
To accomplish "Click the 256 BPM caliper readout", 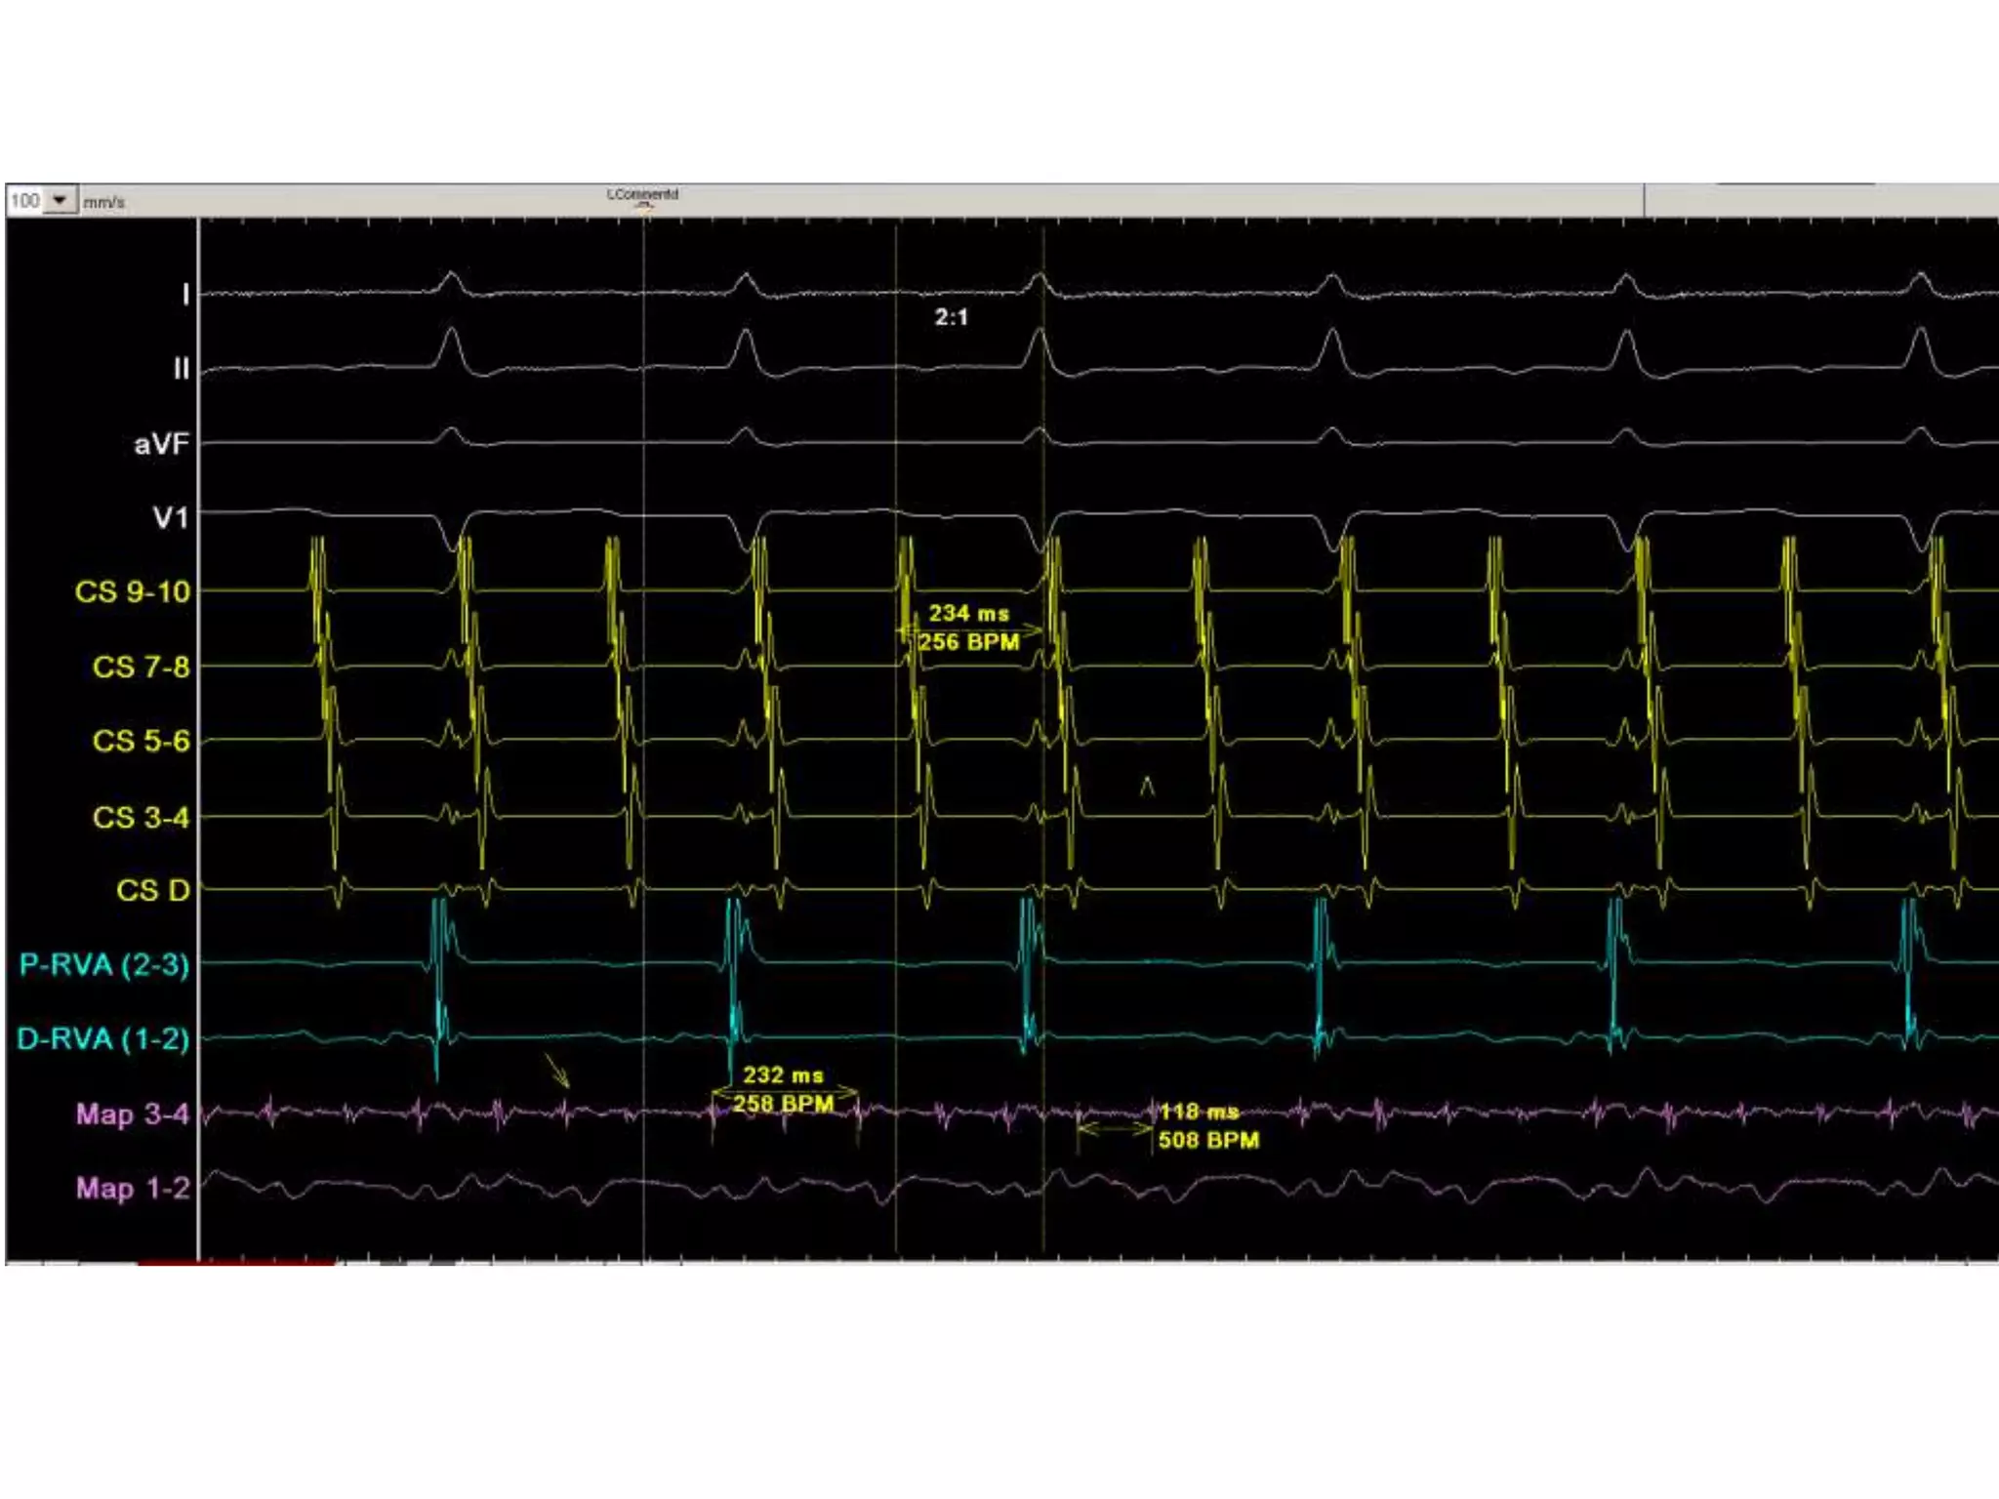I will point(968,641).
